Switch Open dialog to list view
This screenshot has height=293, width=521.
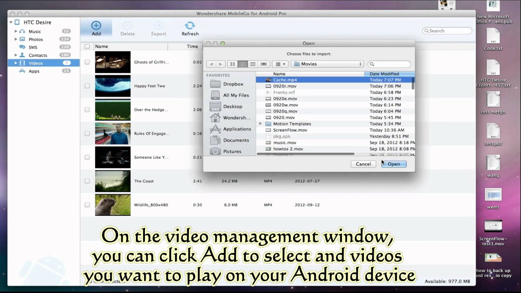pos(243,64)
